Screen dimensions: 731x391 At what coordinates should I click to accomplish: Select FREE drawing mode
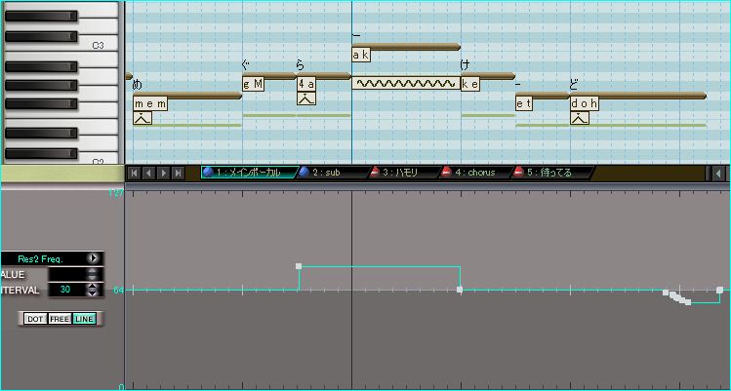pyautogui.click(x=60, y=319)
